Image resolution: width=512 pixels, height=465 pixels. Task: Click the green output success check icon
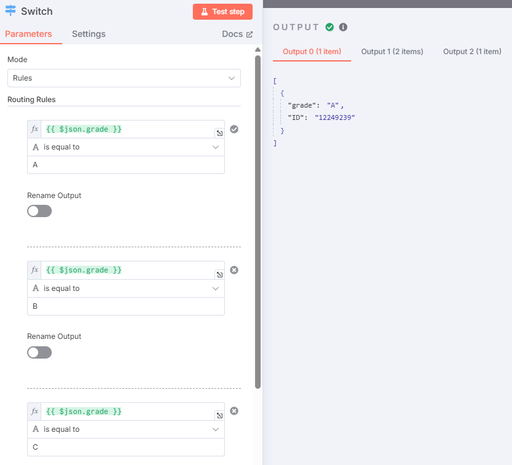pos(330,27)
